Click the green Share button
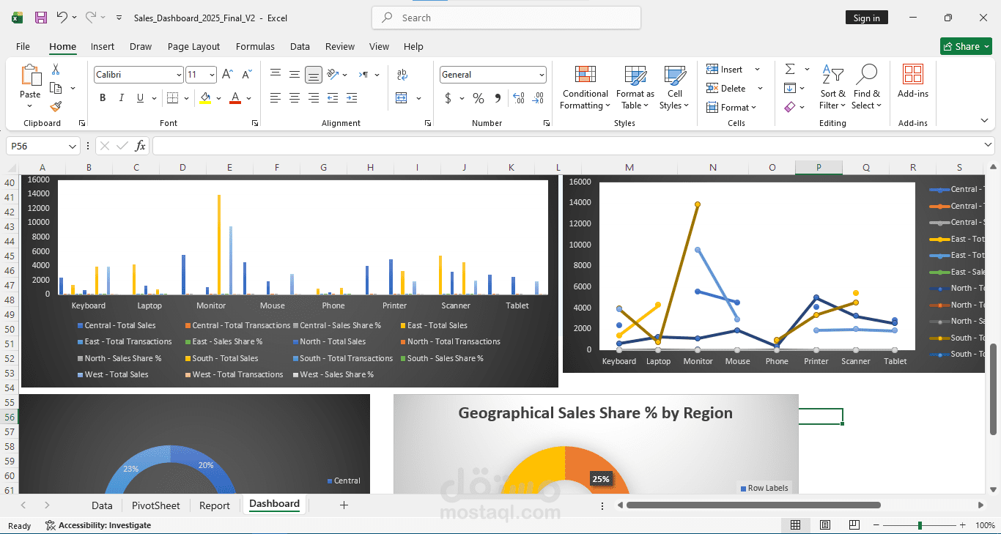1001x534 pixels. tap(966, 46)
